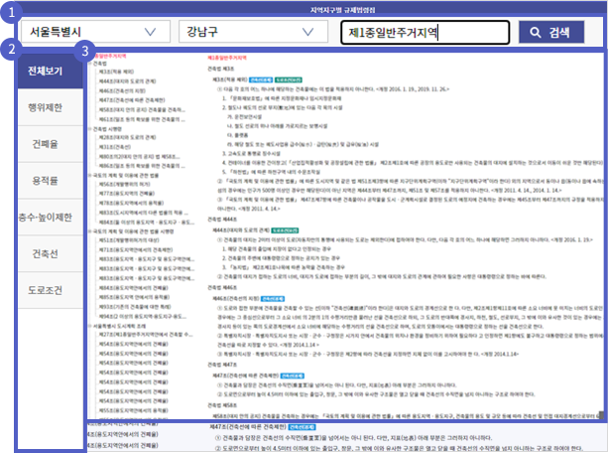Open the 건축선 tab
This screenshot has height=453, width=608.
[x=44, y=252]
